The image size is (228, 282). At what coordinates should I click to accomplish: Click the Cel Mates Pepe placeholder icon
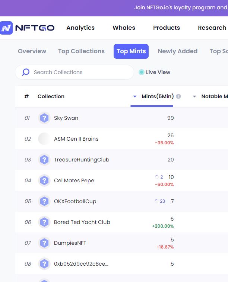(44, 180)
